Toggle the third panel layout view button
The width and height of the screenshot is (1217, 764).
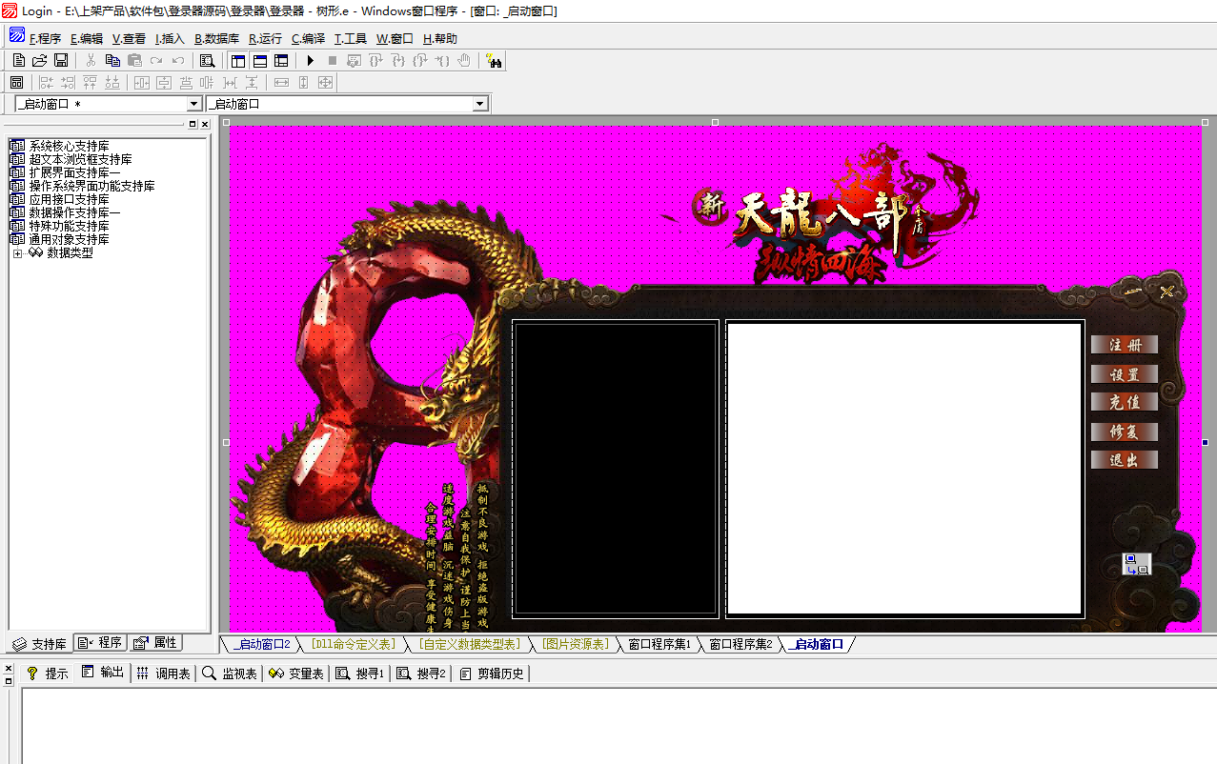click(281, 61)
